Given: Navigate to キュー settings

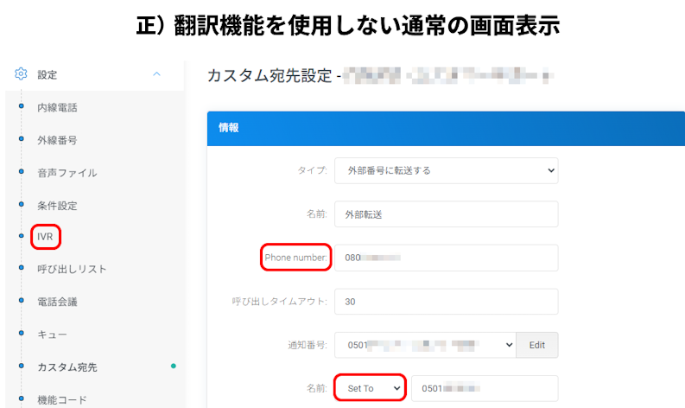Looking at the screenshot, I should tap(52, 335).
